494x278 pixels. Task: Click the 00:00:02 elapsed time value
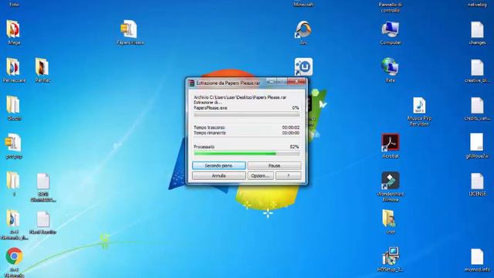pyautogui.click(x=290, y=127)
